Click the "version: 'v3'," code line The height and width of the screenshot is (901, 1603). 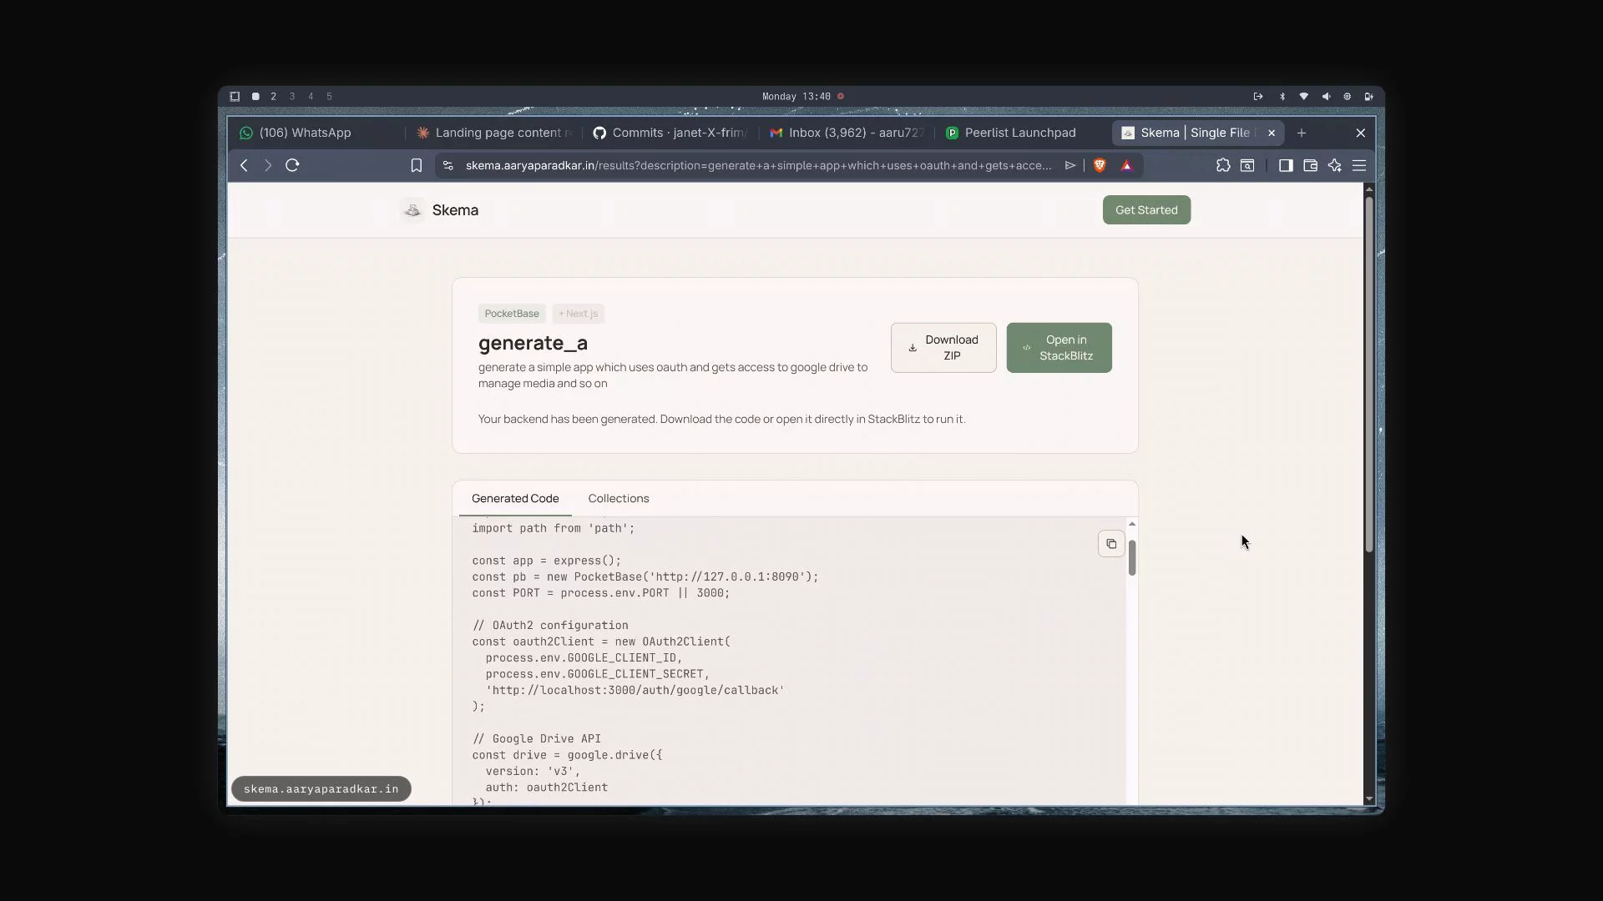pos(533,772)
